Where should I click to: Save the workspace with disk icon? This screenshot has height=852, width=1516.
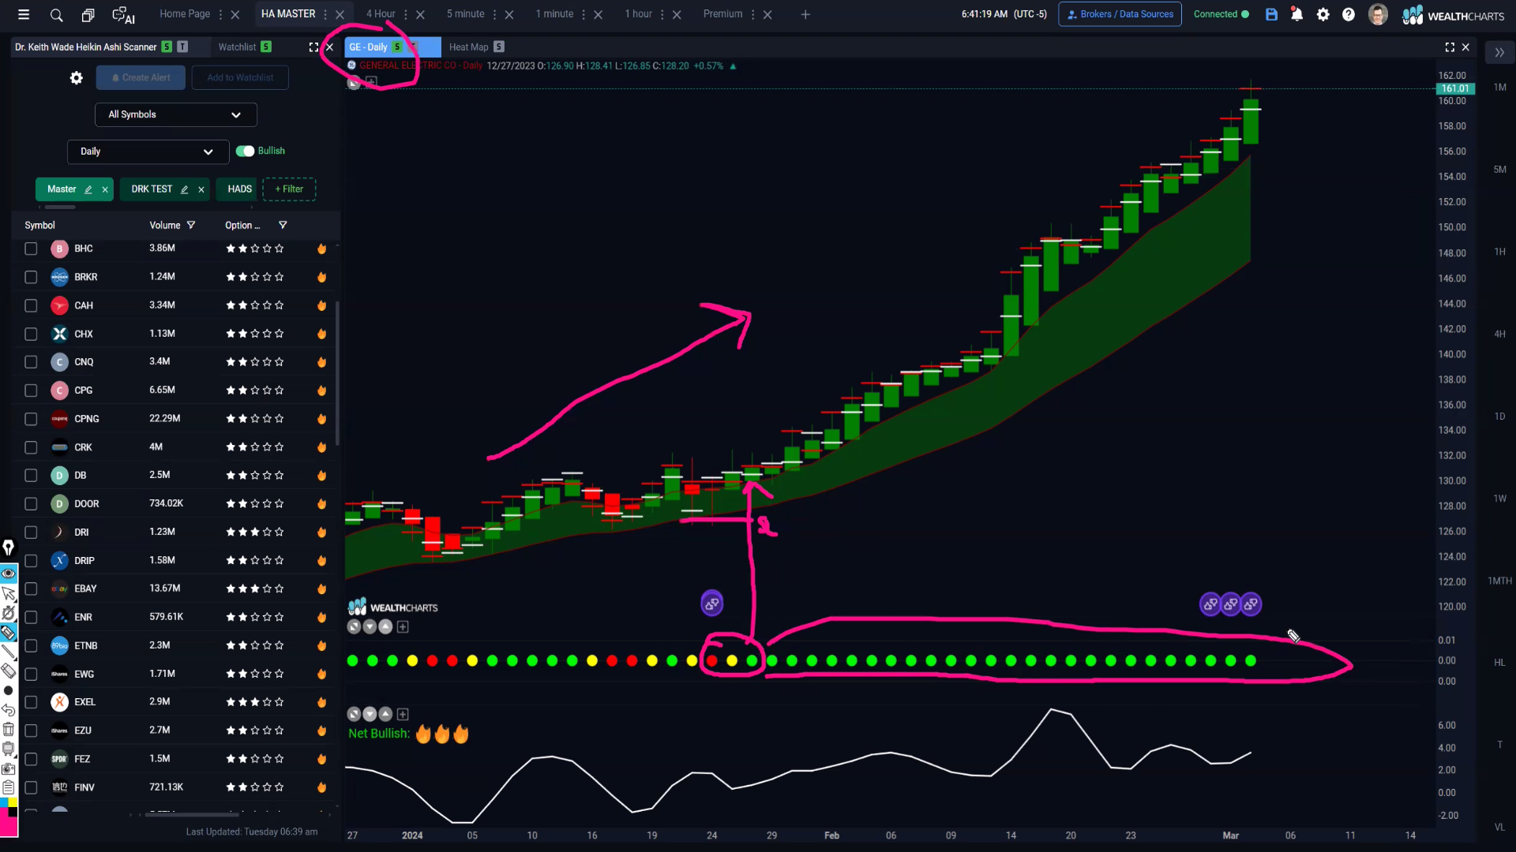pos(1271,14)
